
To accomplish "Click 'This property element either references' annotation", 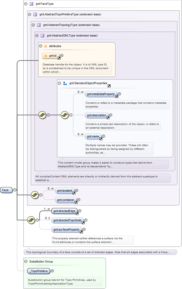I will coord(93,240).
